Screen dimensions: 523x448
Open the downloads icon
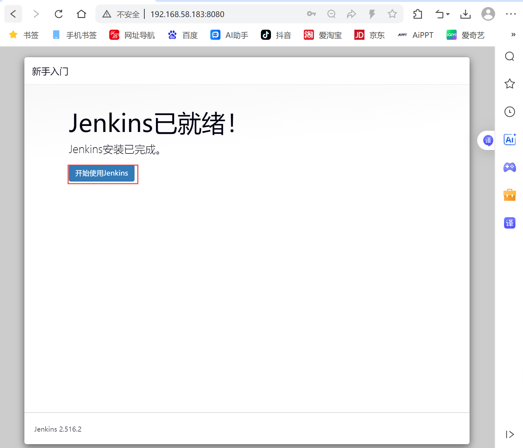(x=466, y=14)
